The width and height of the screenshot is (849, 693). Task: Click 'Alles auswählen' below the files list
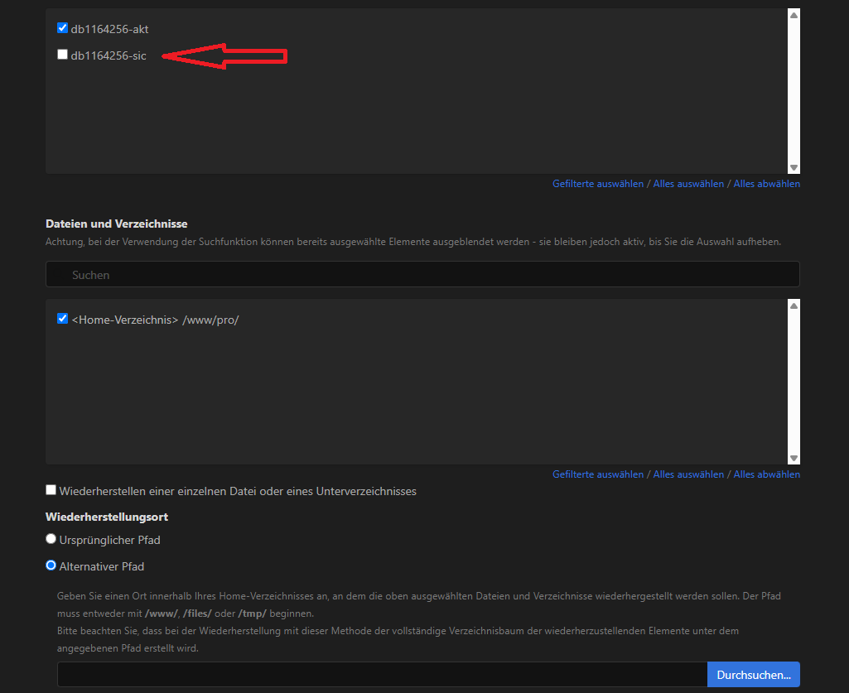(688, 474)
